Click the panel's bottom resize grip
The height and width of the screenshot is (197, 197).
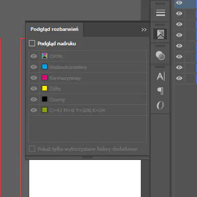pos(87,157)
